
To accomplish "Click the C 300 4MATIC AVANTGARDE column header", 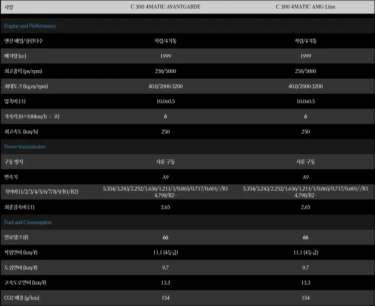I will point(165,7).
